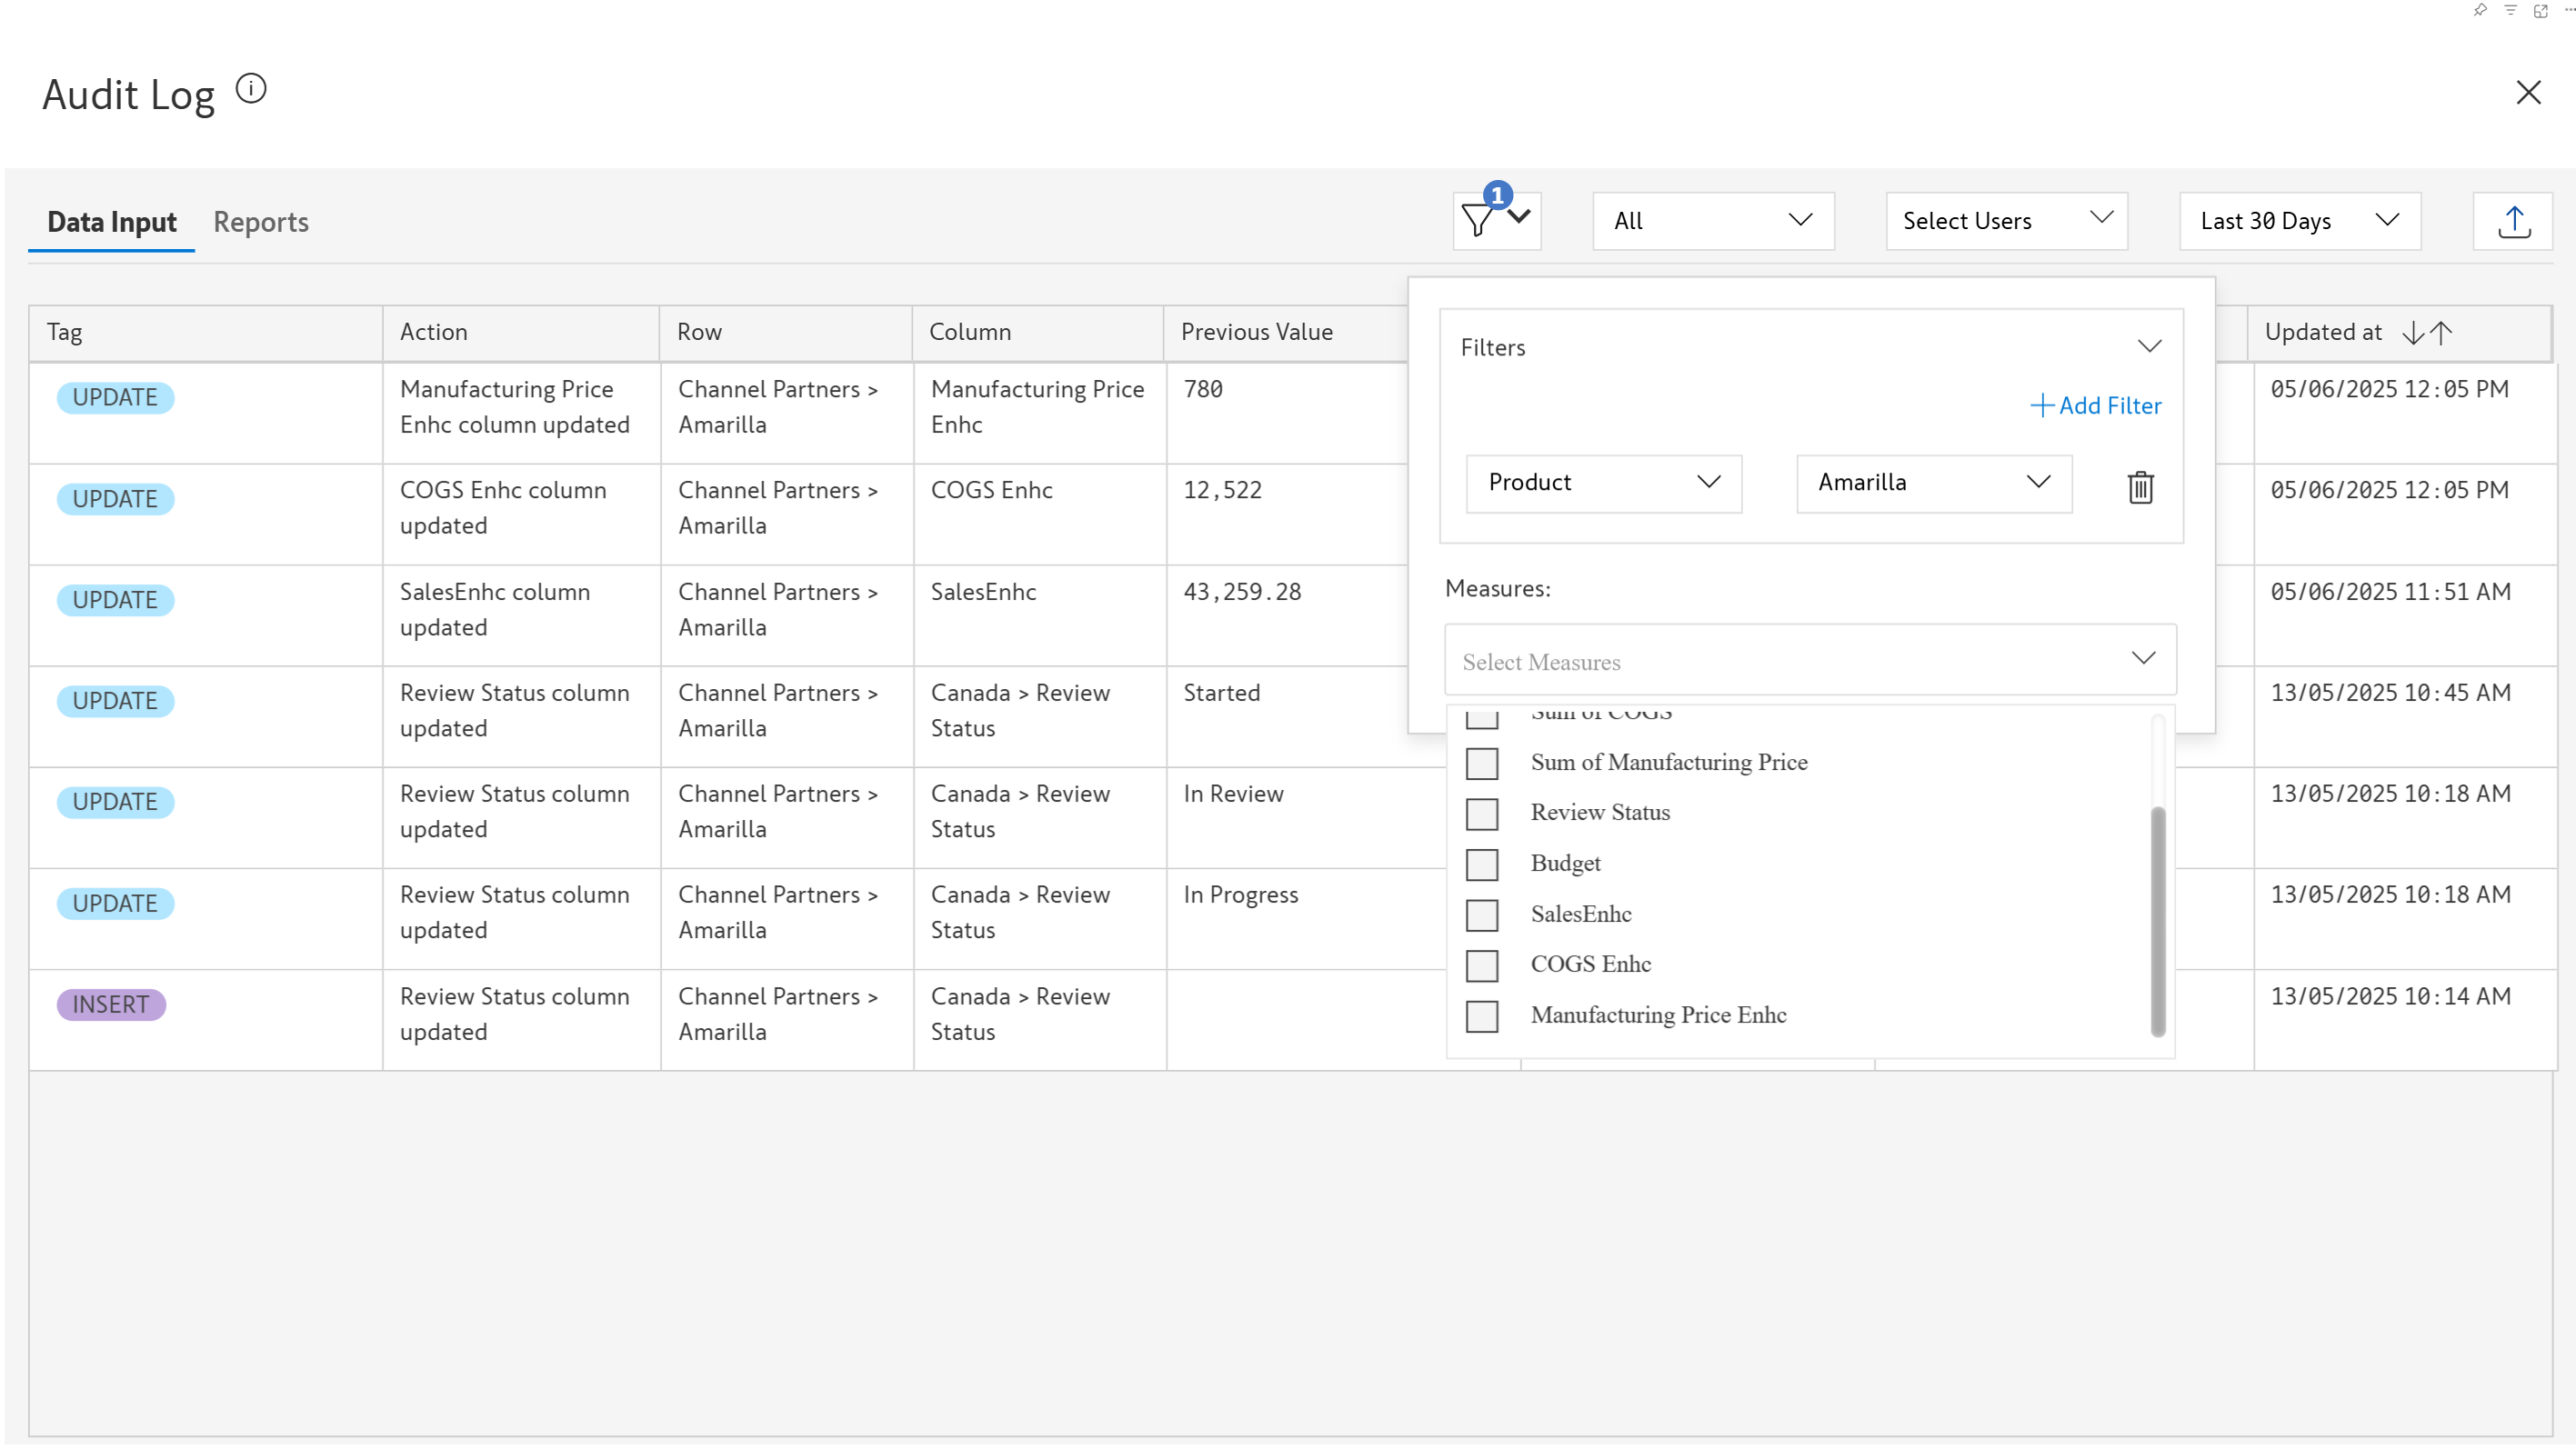Screen dimensions: 2576x1449
Task: Check the Review Status measure checkbox
Action: click(1482, 814)
